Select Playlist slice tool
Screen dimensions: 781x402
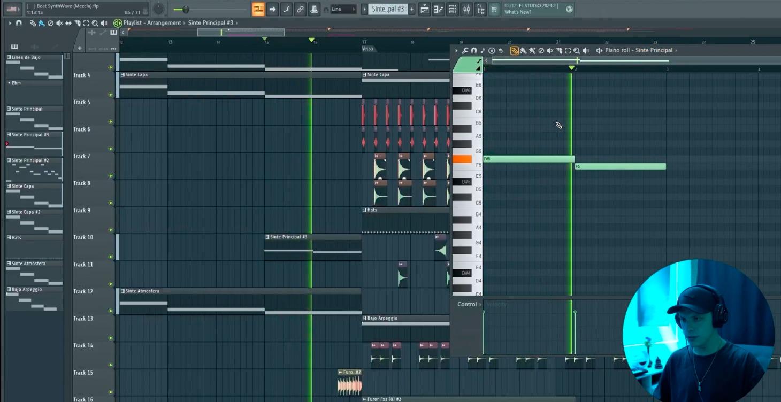click(77, 23)
